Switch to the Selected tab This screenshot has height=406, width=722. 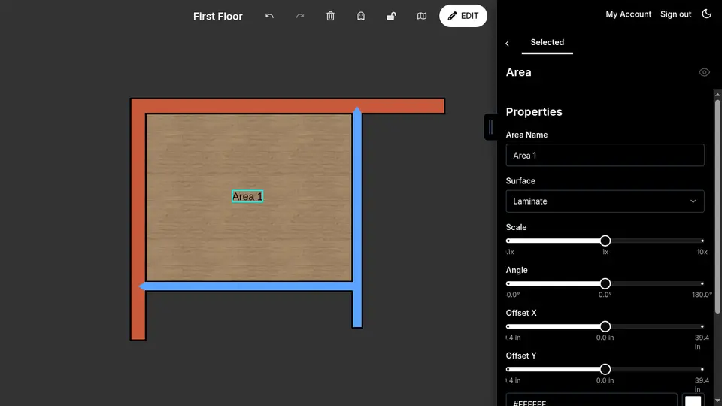547,42
